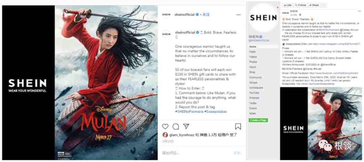Image resolution: width=364 pixels, height=162 pixels.
Task: Open the Facebook page's more-options ellipsis button
Action: (x=324, y=5)
